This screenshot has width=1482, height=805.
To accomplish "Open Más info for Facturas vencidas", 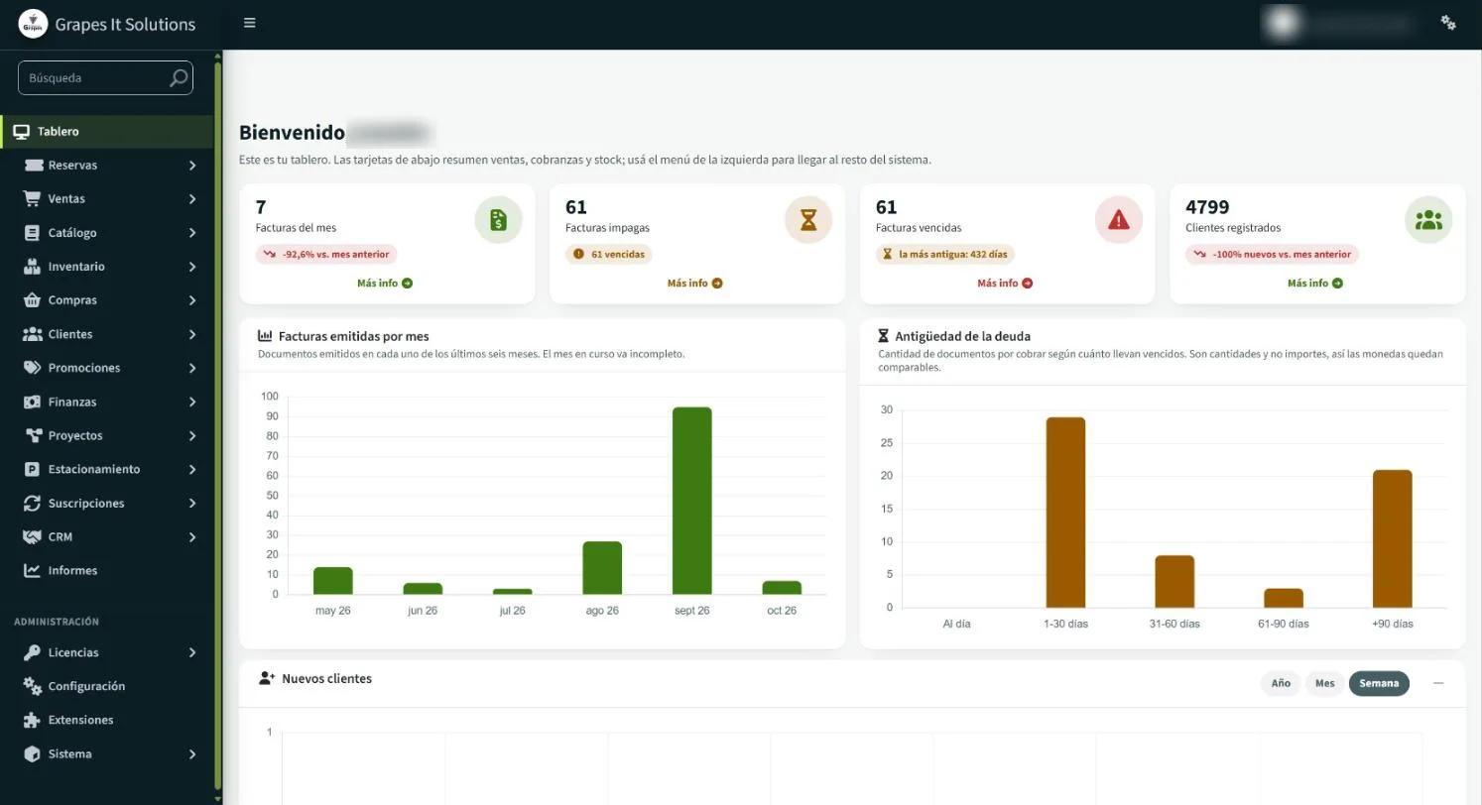I will pyautogui.click(x=1005, y=284).
